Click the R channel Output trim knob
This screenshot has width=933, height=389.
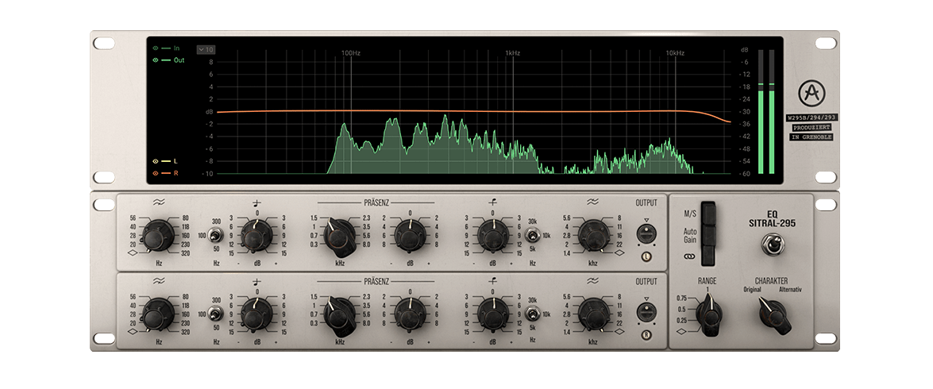pyautogui.click(x=646, y=312)
